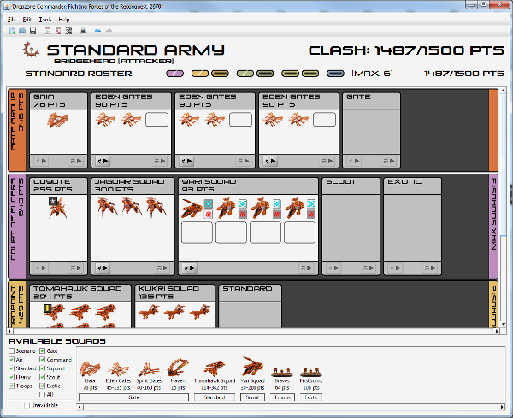Toggle the Standard filter checkbox
The image size is (513, 418).
pyautogui.click(x=12, y=368)
